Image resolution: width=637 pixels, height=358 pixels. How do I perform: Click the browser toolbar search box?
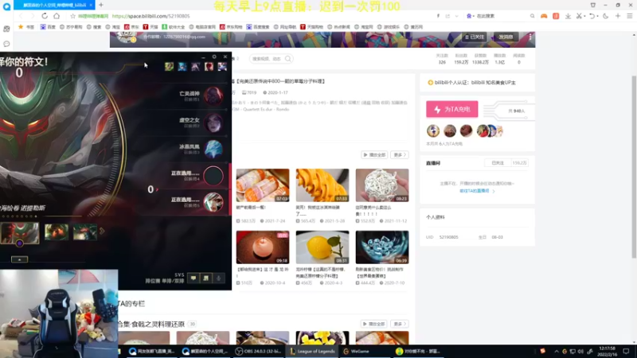click(500, 16)
